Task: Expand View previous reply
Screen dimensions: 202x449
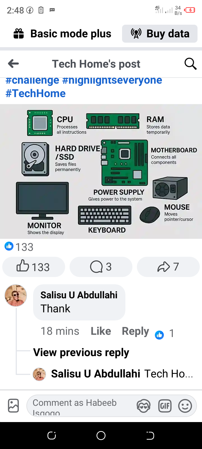Action: point(81,352)
